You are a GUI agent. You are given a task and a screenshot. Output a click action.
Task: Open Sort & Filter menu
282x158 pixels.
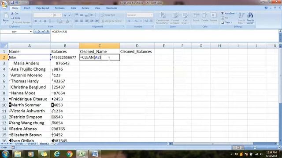pyautogui.click(x=241, y=18)
